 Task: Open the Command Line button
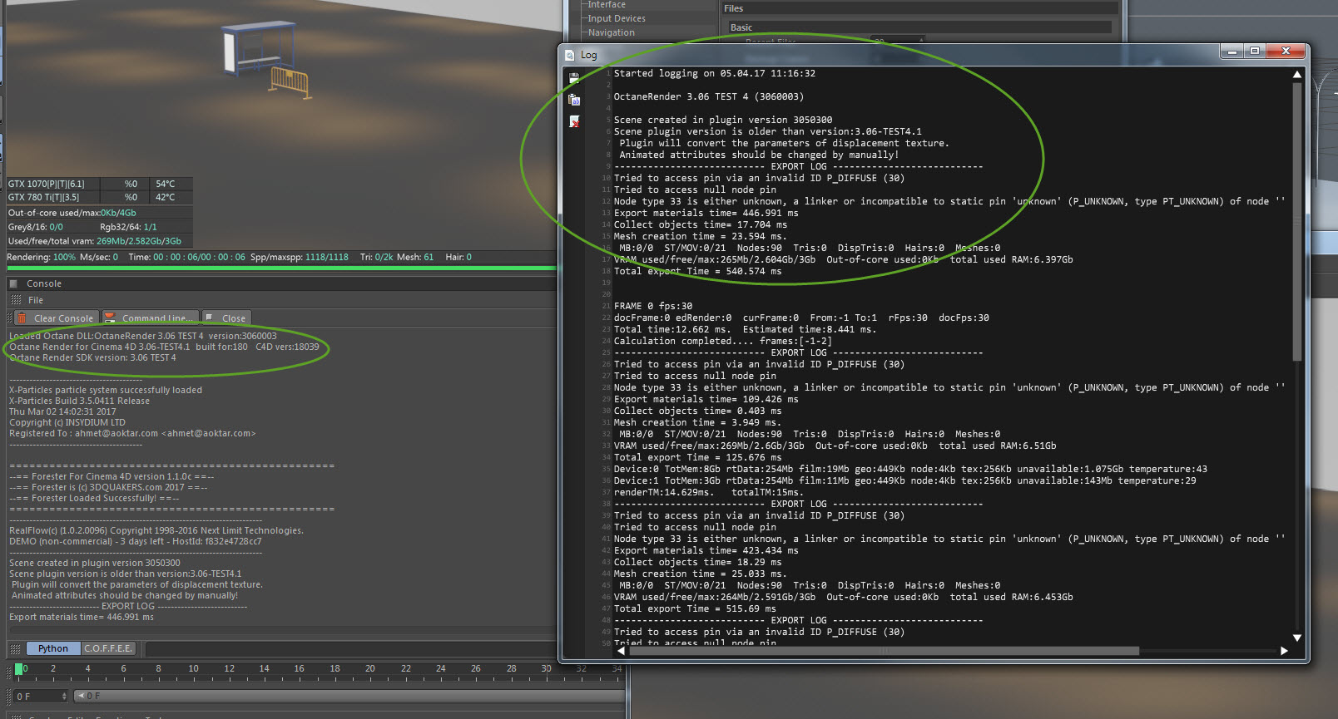[x=150, y=318]
